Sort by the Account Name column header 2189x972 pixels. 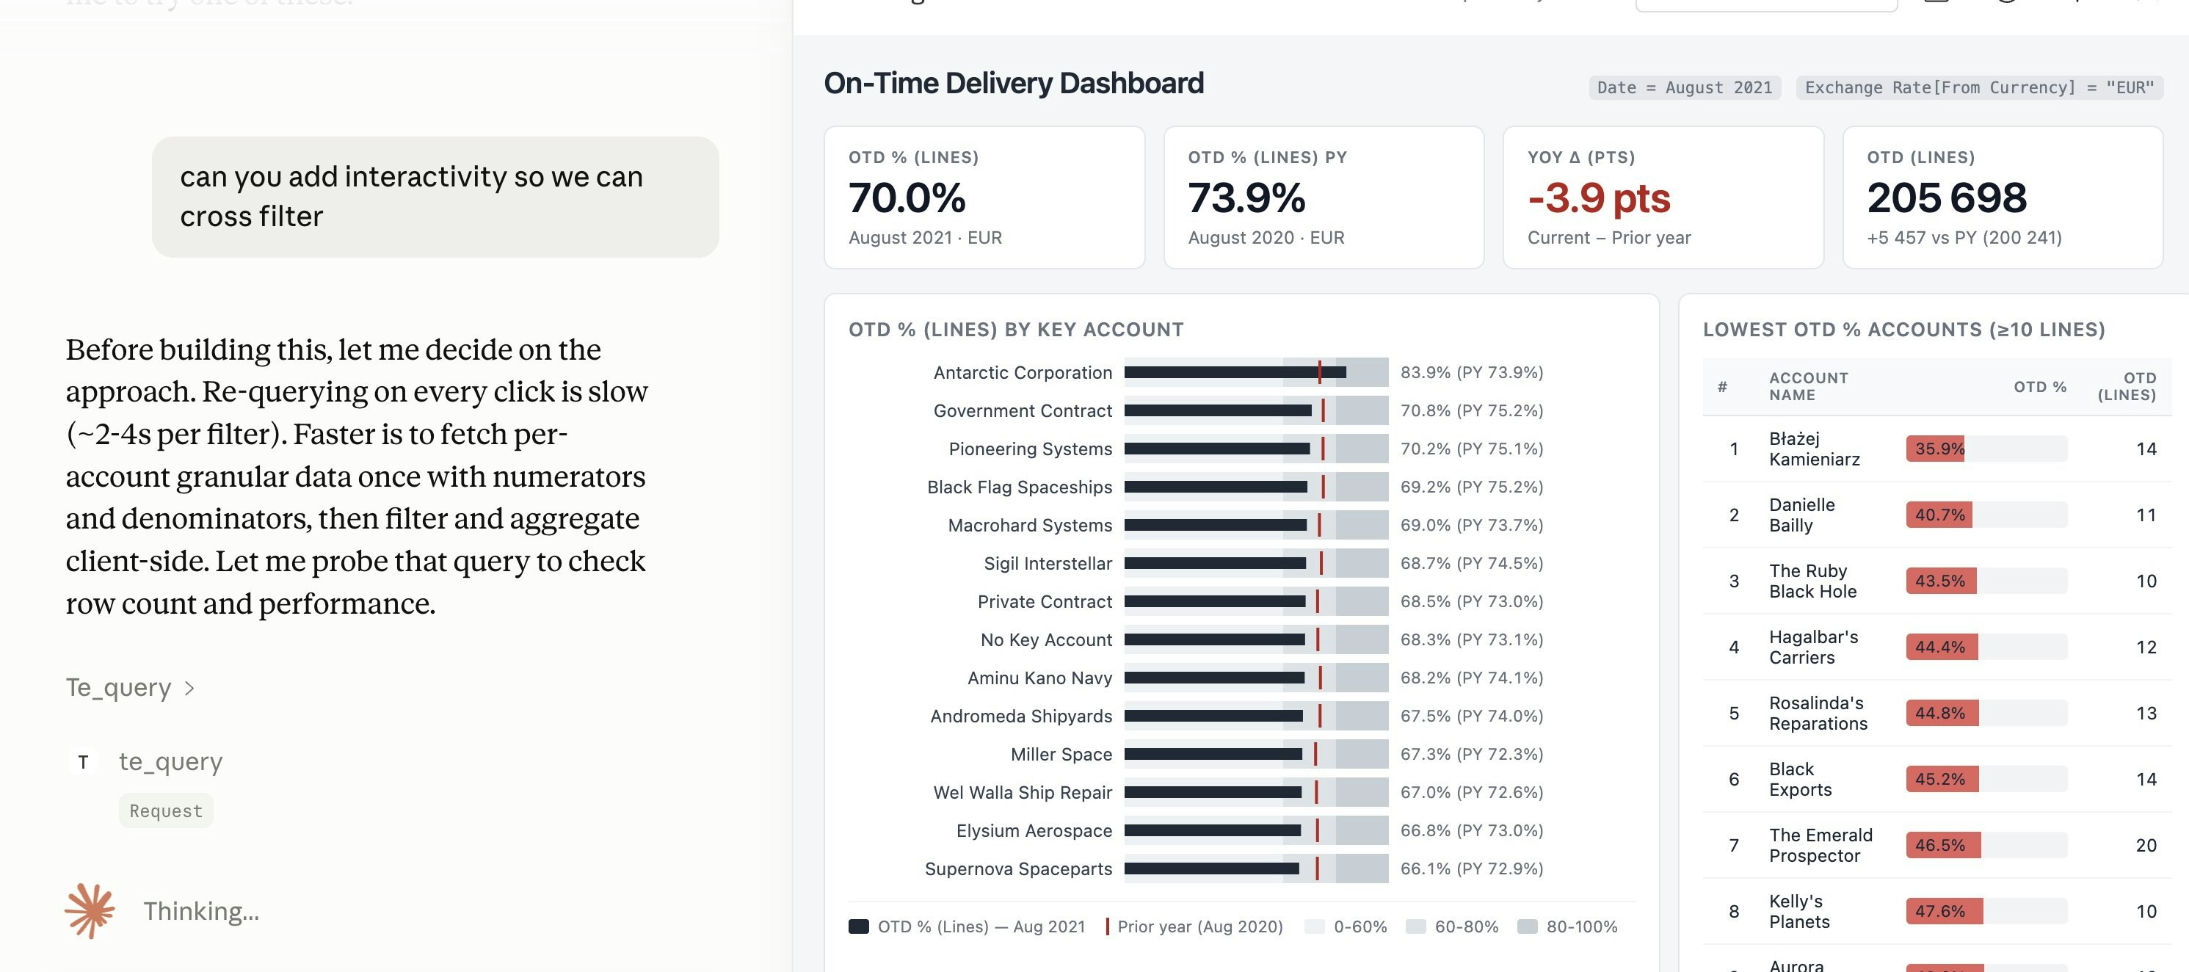click(1808, 387)
